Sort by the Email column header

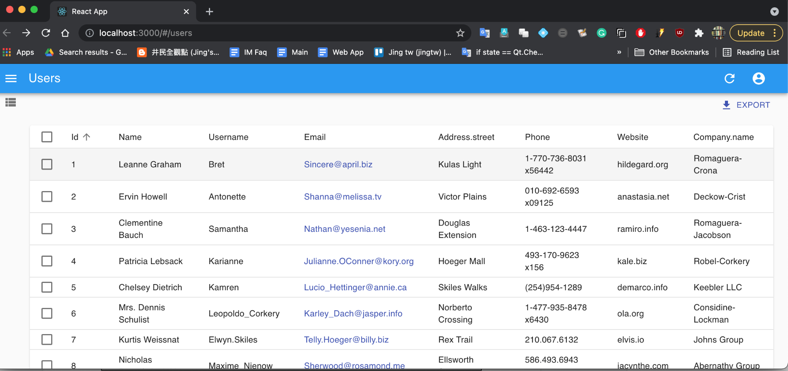[x=315, y=137]
